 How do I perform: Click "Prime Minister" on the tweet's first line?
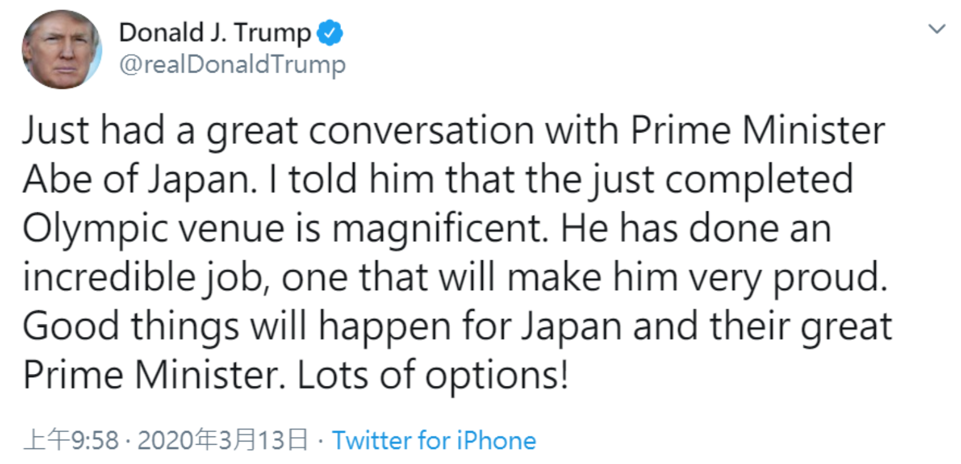click(757, 132)
